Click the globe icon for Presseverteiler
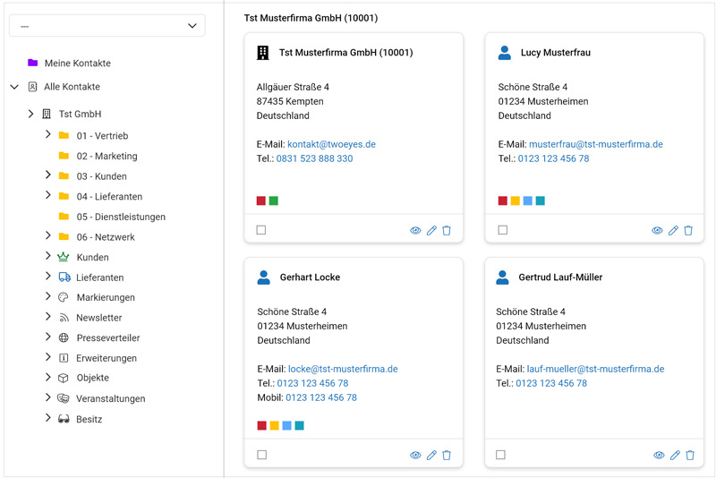 point(64,338)
